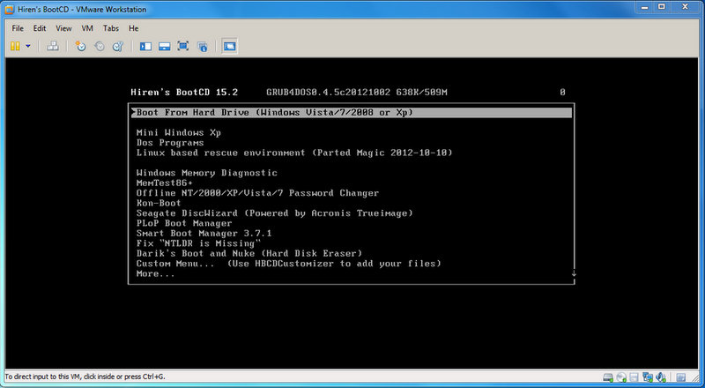The image size is (705, 388).
Task: Select 'Windows Memory Diagnostic' entry
Action: (x=207, y=173)
